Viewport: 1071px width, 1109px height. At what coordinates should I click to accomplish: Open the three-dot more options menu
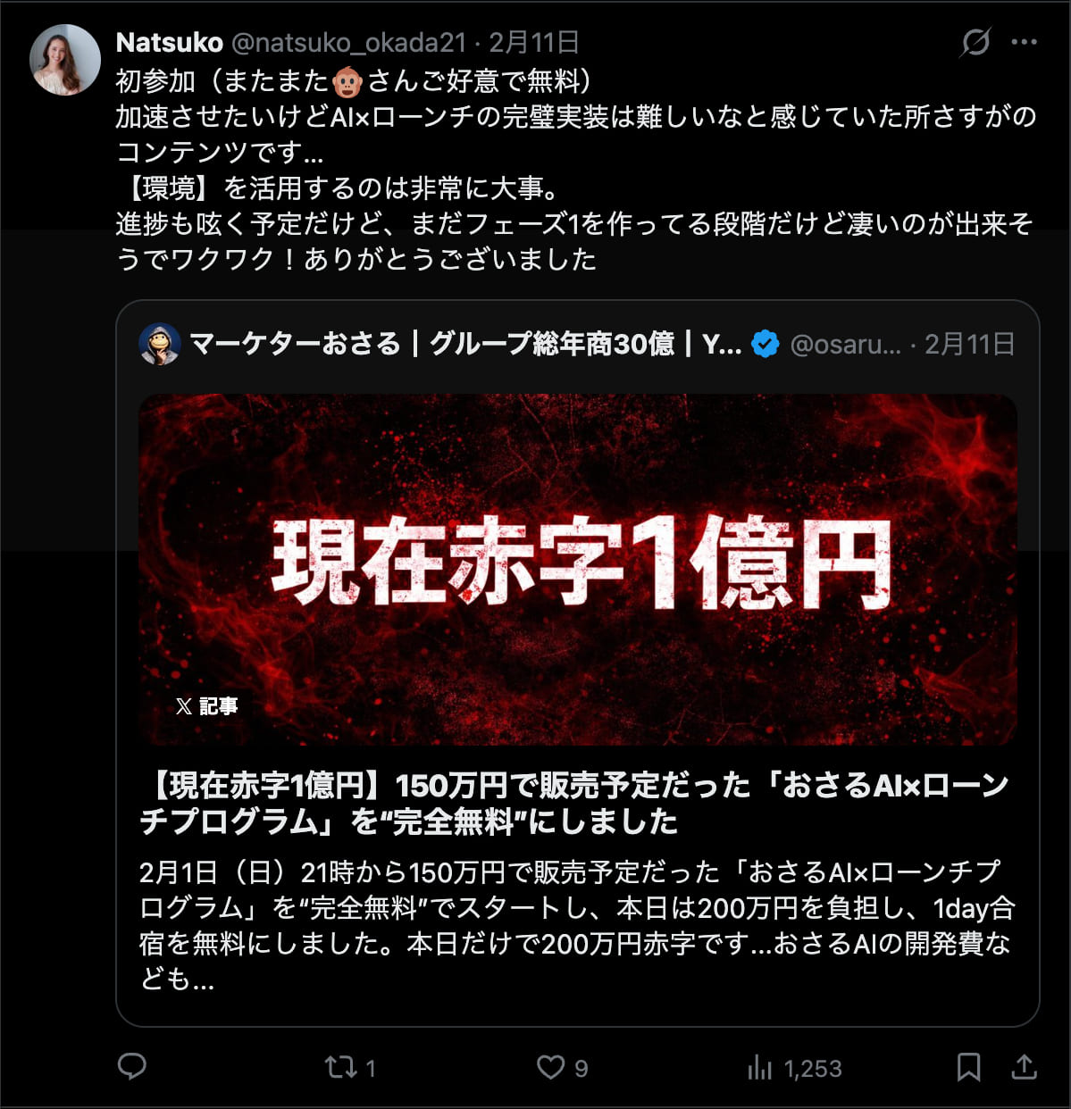pos(1024,42)
